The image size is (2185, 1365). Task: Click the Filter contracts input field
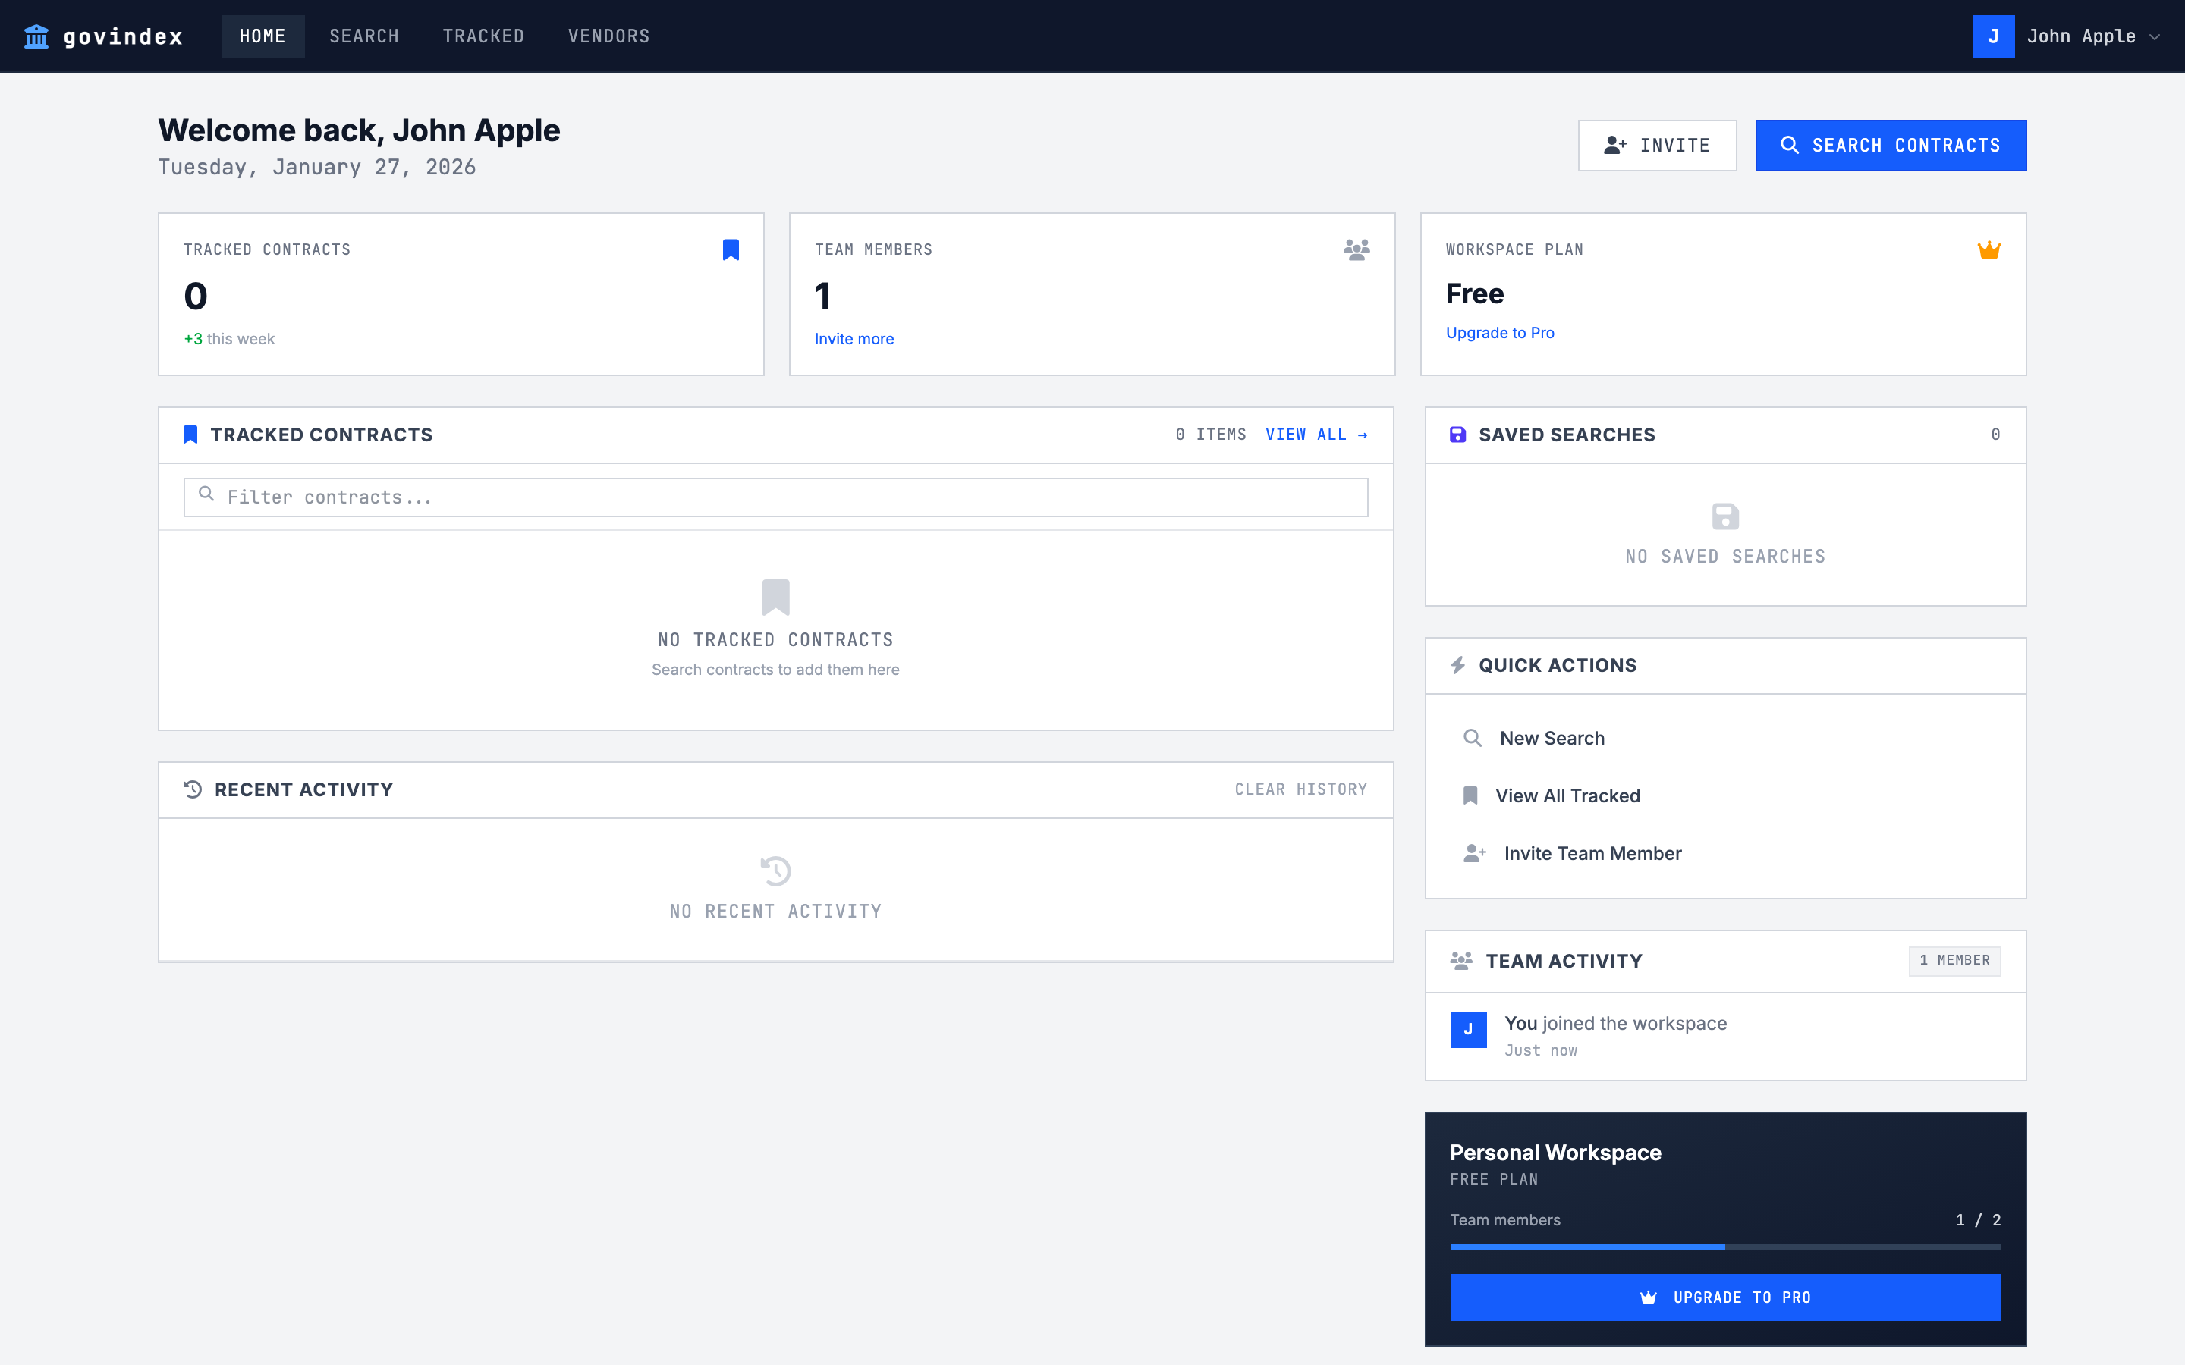[775, 497]
